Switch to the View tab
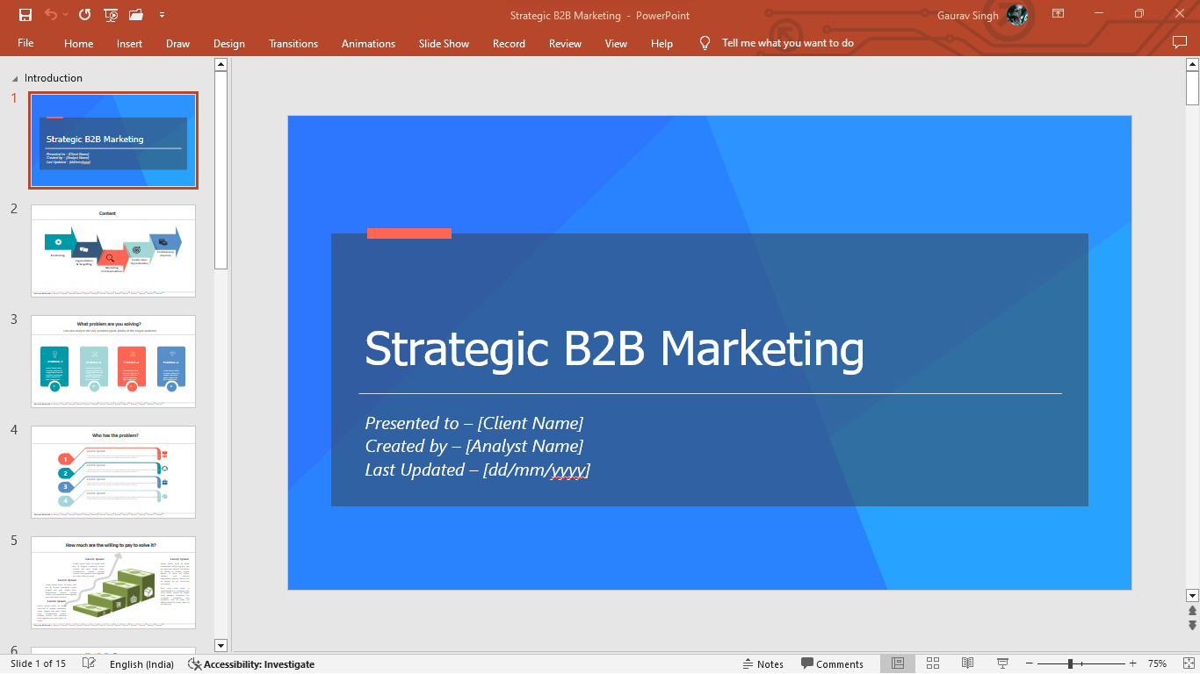 [x=616, y=43]
